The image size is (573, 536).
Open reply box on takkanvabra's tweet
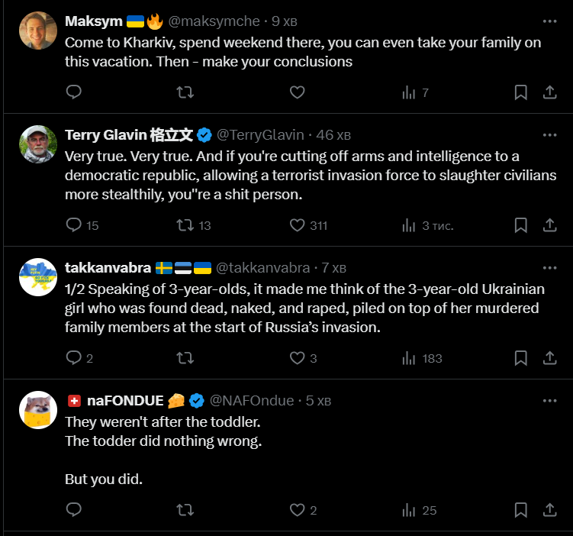pos(74,358)
